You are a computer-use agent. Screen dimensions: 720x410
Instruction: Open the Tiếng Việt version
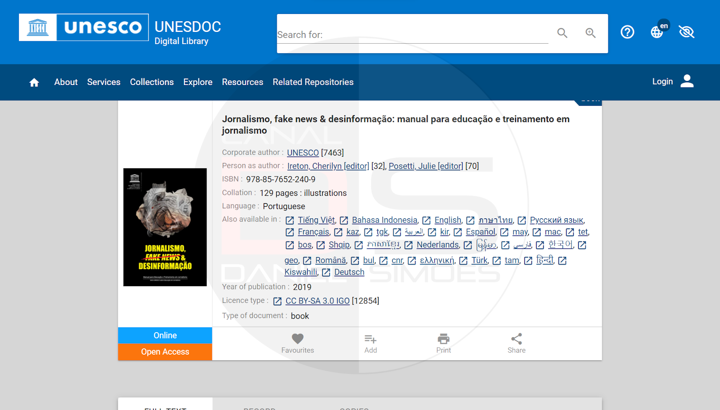pyautogui.click(x=316, y=220)
